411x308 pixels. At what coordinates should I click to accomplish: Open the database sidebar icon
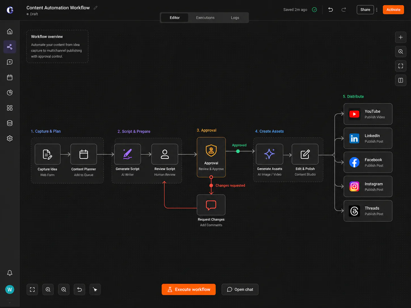(x=10, y=123)
